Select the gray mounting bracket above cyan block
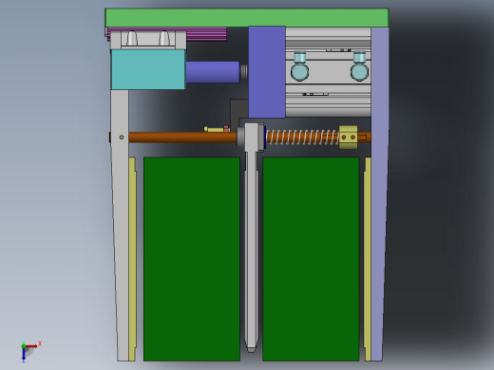The width and height of the screenshot is (494, 370). click(148, 40)
